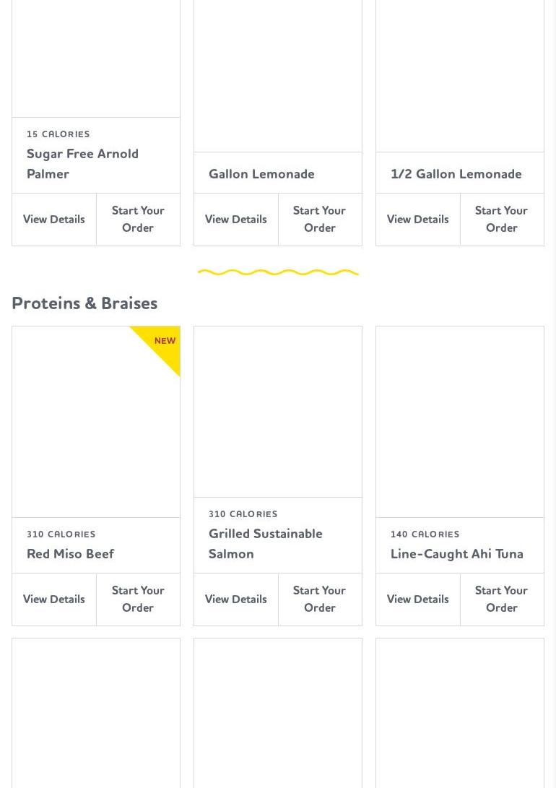The width and height of the screenshot is (556, 788).
Task: View details for Red Miso Beef
Action: 53,599
